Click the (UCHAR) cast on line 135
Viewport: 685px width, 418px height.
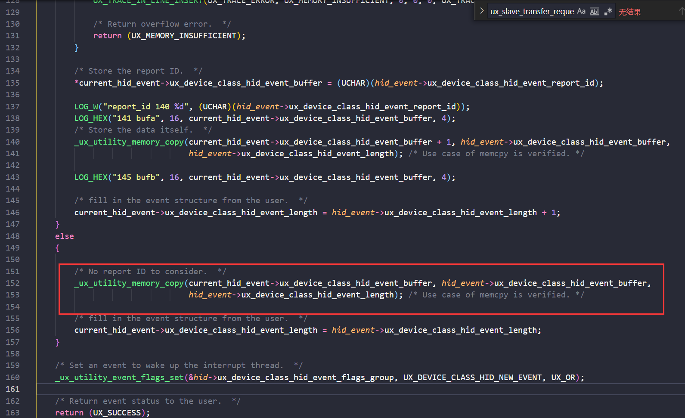click(353, 83)
